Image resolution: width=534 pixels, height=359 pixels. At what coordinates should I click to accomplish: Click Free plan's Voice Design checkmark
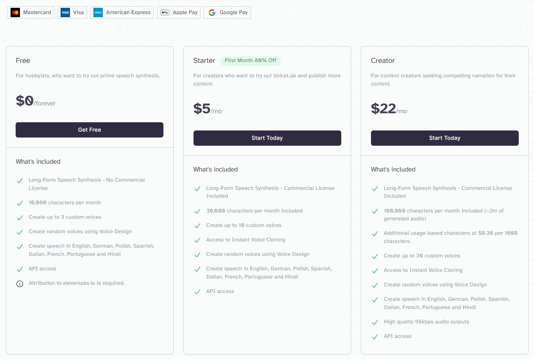[x=20, y=232]
